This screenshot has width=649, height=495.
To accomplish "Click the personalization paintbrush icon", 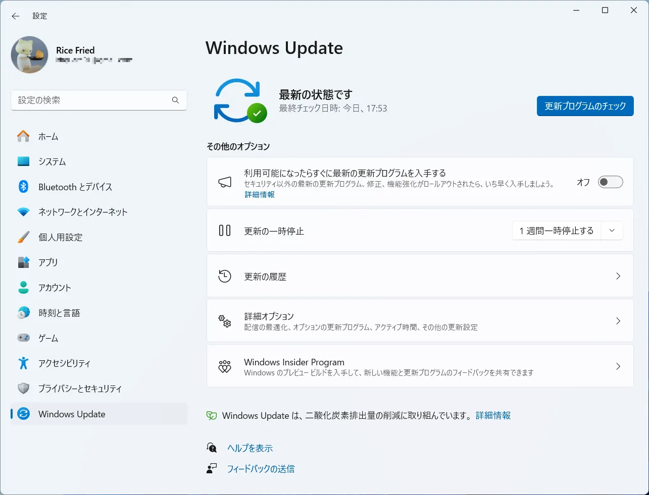I will (x=23, y=237).
